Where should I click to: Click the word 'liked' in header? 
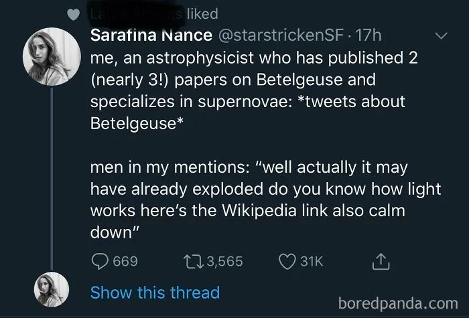[x=202, y=14]
